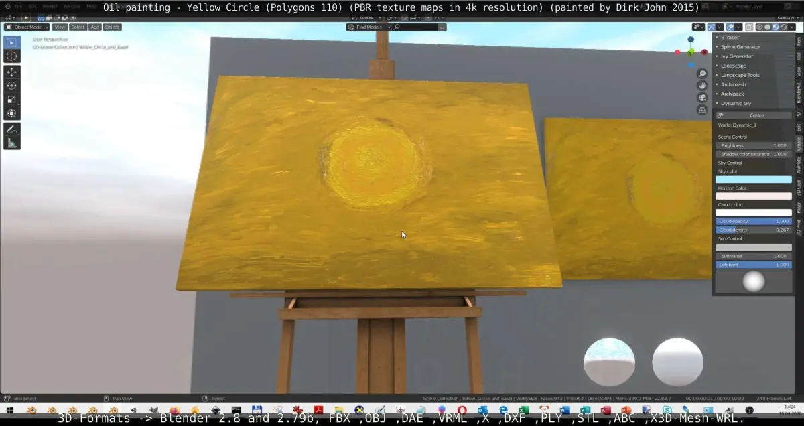The height and width of the screenshot is (426, 804).
Task: Open the viewport Object menu
Action: point(112,27)
